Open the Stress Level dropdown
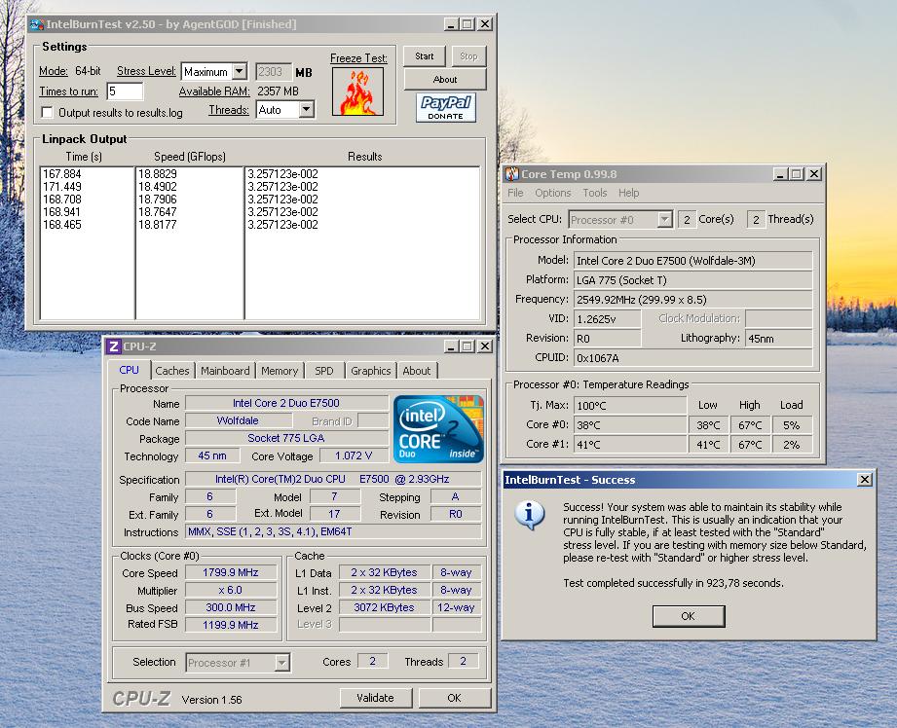Image resolution: width=897 pixels, height=728 pixels. (x=240, y=71)
